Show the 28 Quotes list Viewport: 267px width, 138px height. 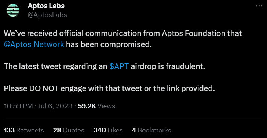pos(69,130)
